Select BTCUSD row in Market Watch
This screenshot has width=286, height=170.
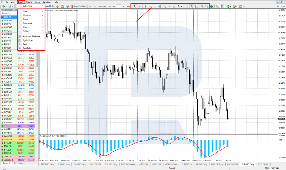pyautogui.click(x=18, y=143)
